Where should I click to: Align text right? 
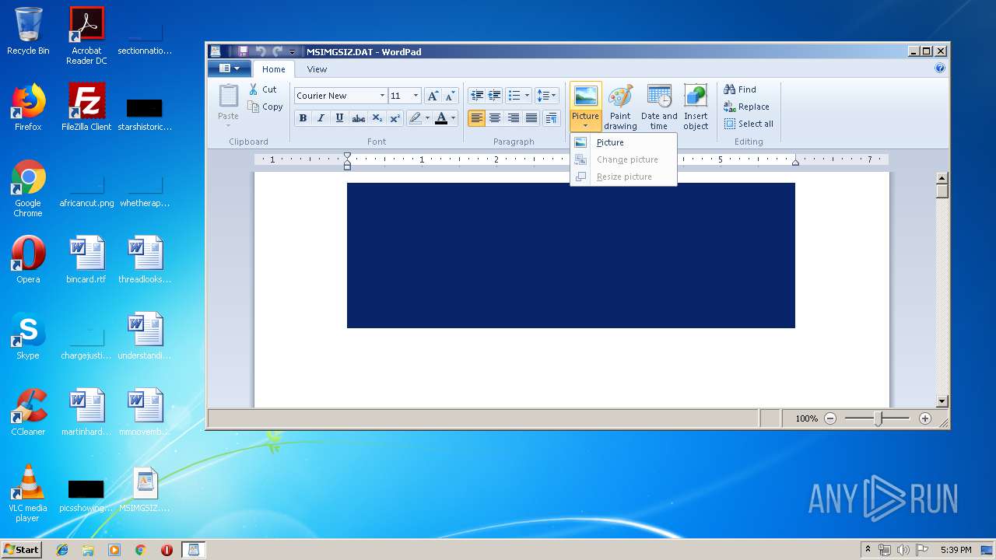[x=513, y=118]
